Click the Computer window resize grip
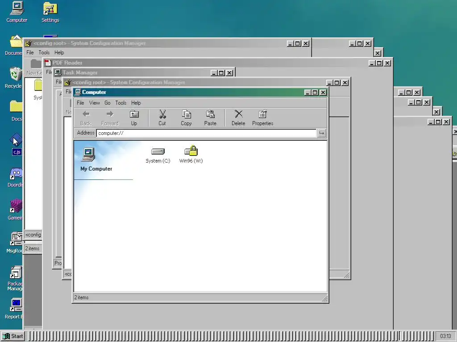The width and height of the screenshot is (457, 342). [x=324, y=298]
